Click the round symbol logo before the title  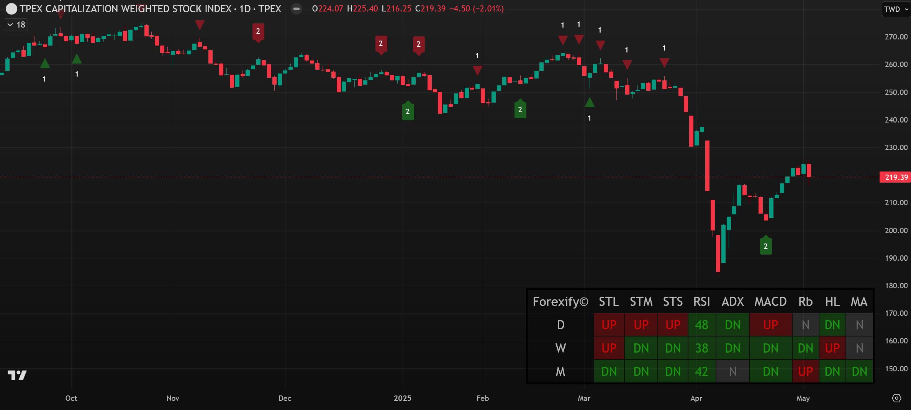(11, 9)
